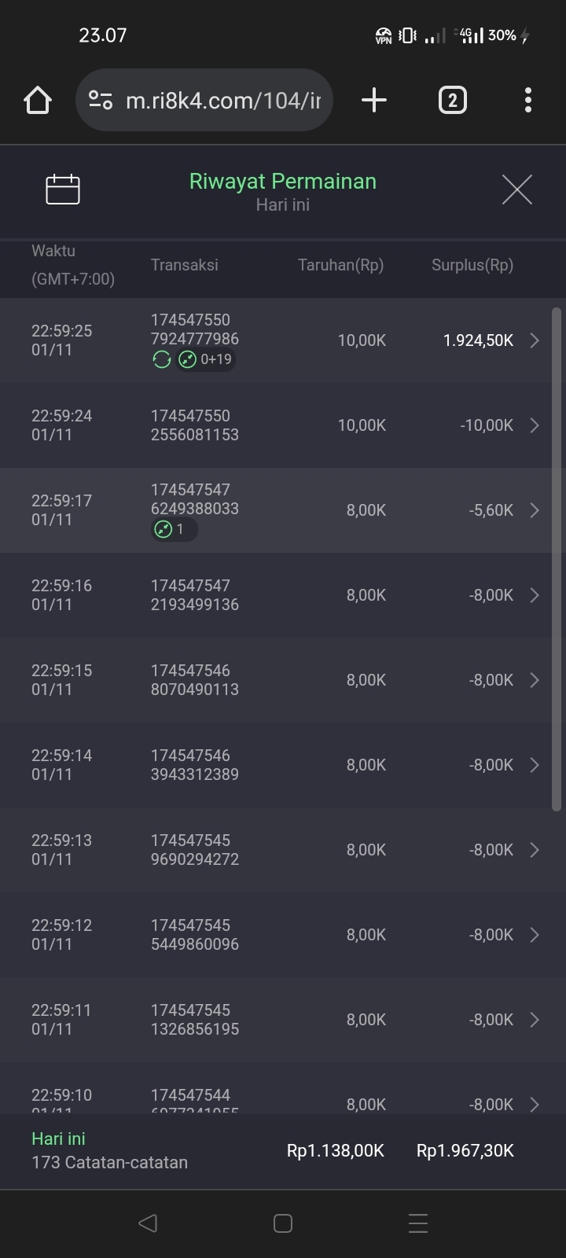Tap the browser home icon
This screenshot has height=1258, width=566.
(38, 101)
